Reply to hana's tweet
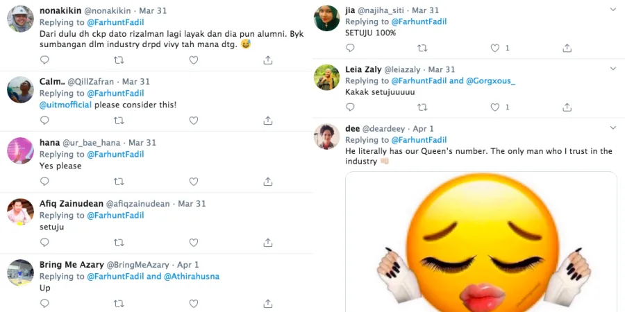Image resolution: width=625 pixels, height=312 pixels. tap(44, 182)
